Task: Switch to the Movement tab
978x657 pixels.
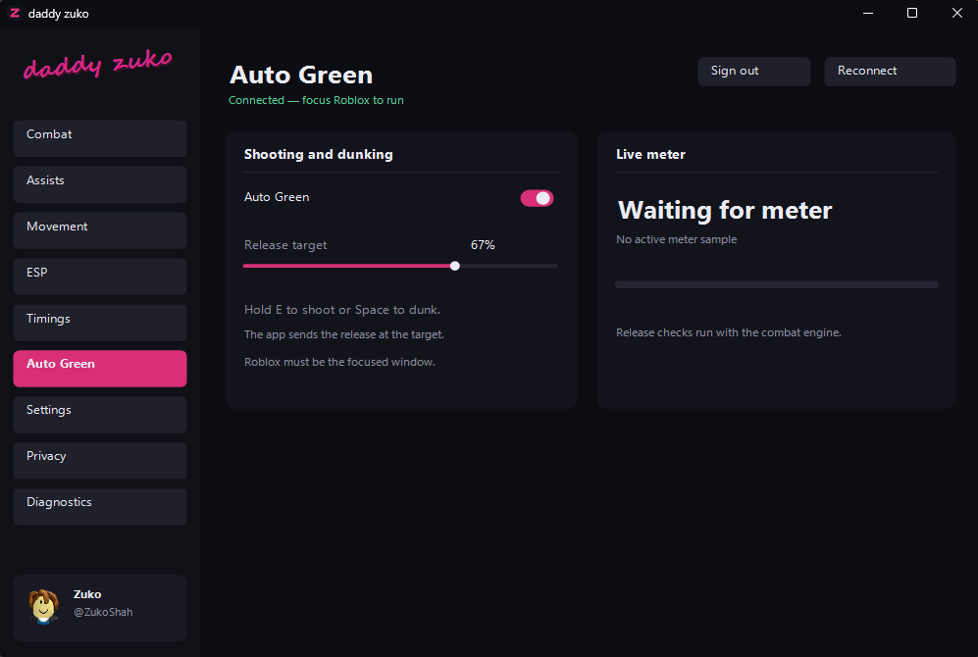Action: coord(100,230)
